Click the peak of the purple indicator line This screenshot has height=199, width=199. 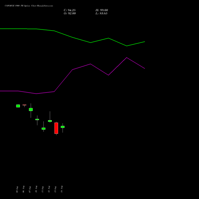pyautogui.click(x=127, y=58)
